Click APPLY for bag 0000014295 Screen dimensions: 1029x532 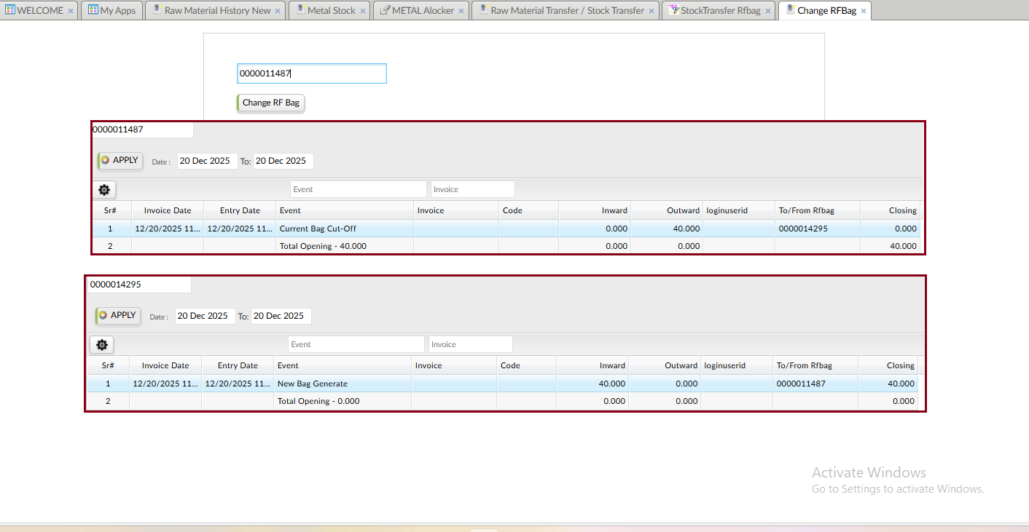point(117,316)
